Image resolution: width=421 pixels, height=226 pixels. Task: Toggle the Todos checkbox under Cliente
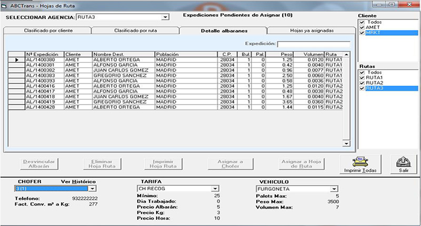pos(362,22)
